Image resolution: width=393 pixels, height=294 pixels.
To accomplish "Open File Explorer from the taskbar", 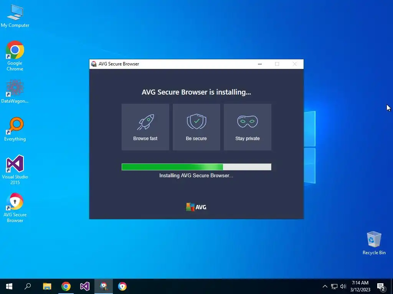I will 47,286.
